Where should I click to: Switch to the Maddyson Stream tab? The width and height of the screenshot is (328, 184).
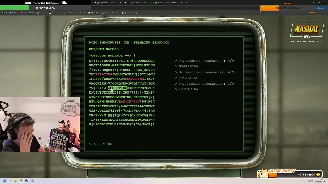169,3
